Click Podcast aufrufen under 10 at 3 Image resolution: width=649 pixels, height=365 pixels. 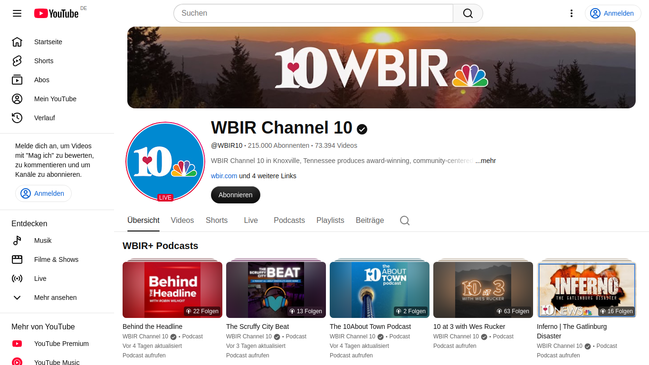click(x=455, y=346)
